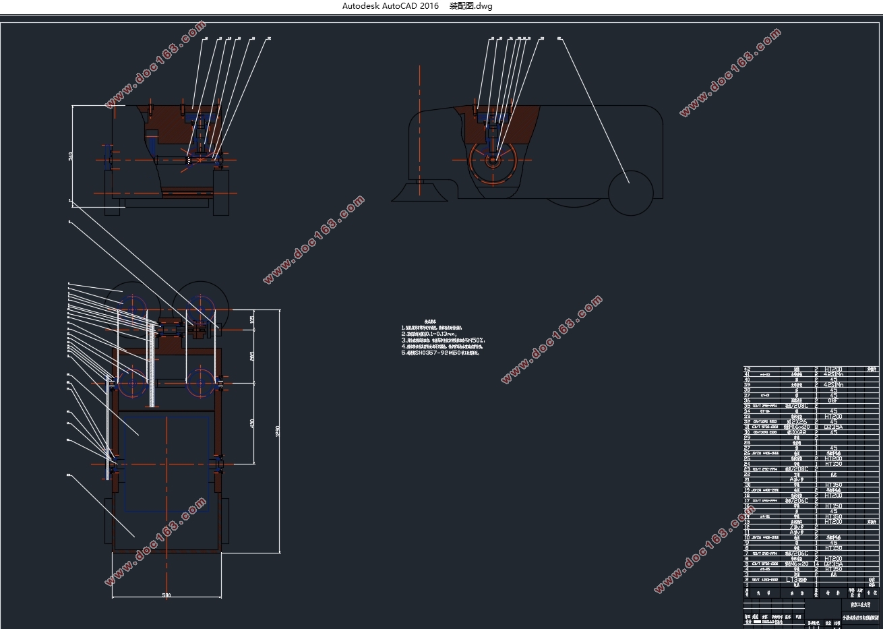The image size is (883, 629).
Task: Select the rear wheel circle in side view
Action: [631, 193]
